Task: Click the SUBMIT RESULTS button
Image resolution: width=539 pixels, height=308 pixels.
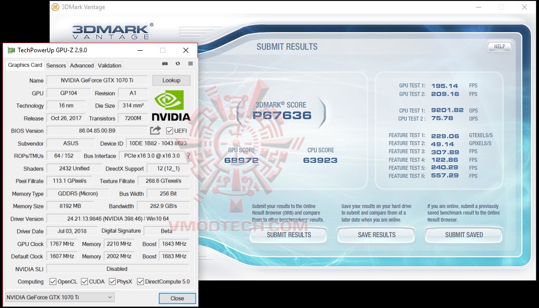Action: point(289,235)
